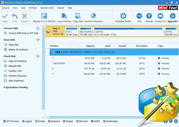Collapse the Clean Disk section
This screenshot has height=127, width=179.
pos(38,40)
